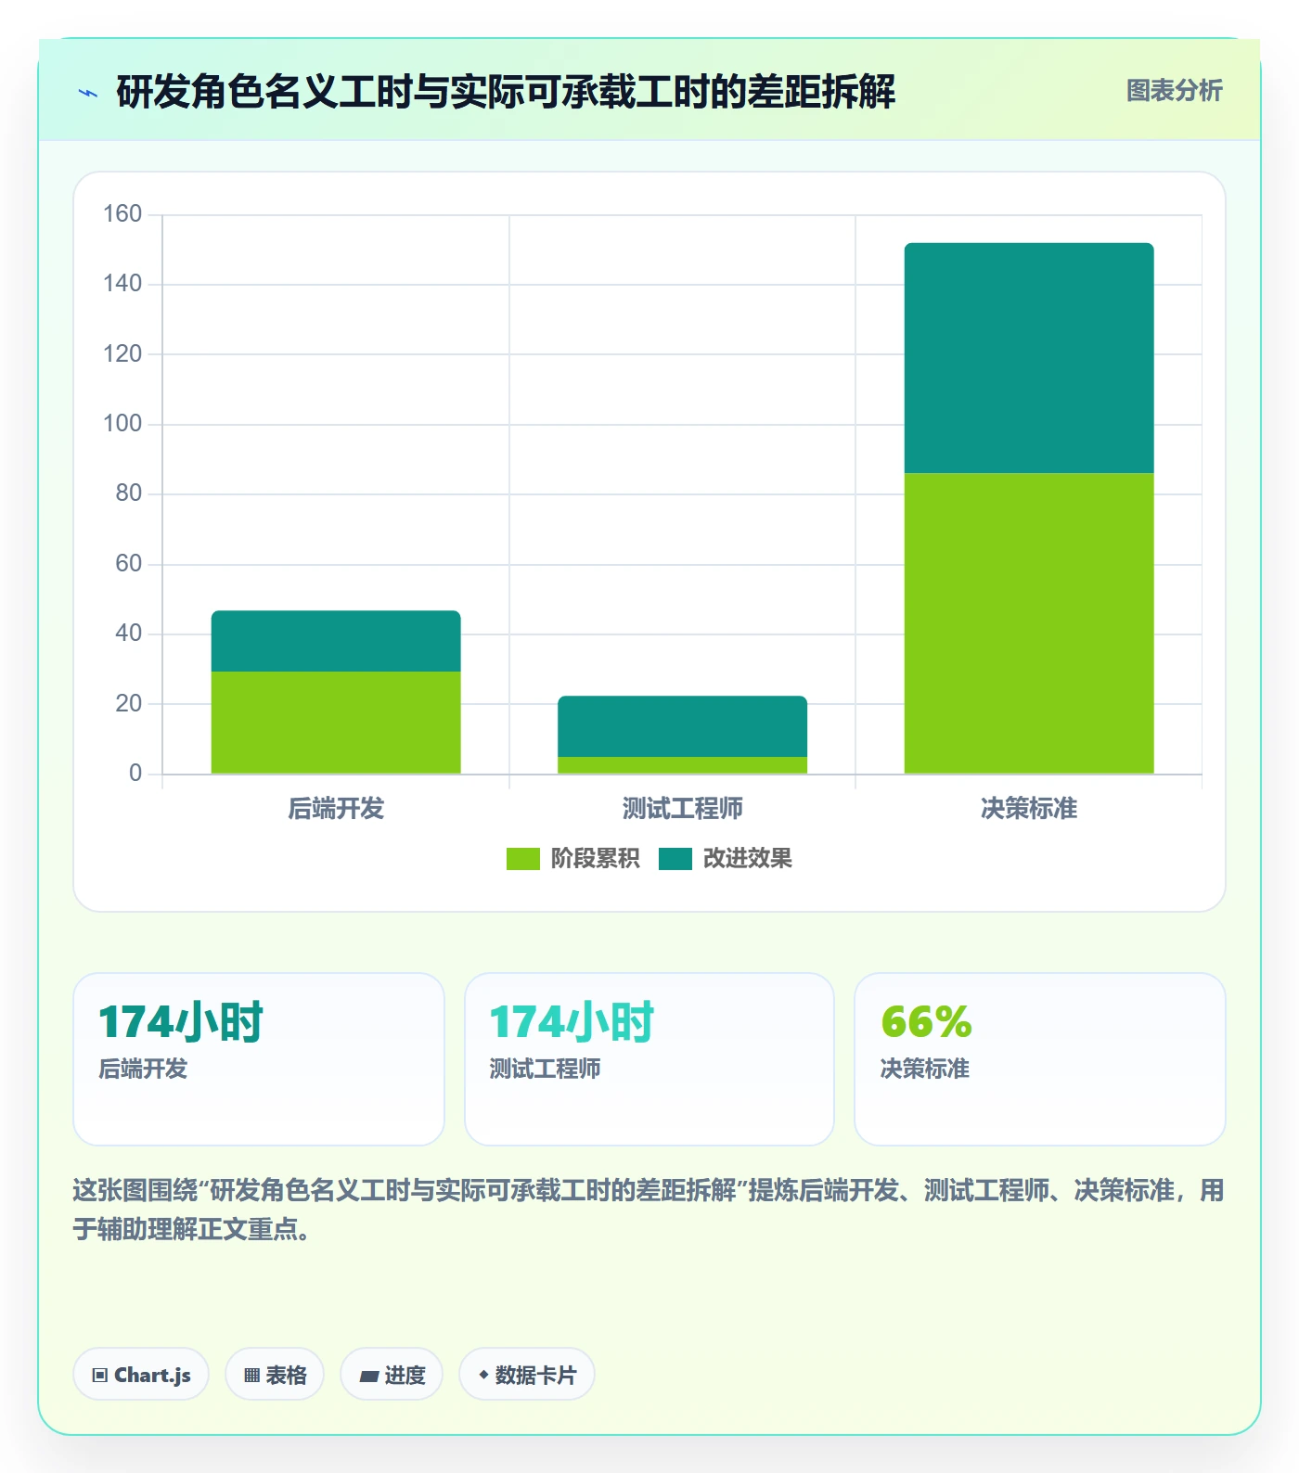This screenshot has width=1299, height=1473.
Task: Click the 图表分析 label in the header
Action: click(1174, 91)
